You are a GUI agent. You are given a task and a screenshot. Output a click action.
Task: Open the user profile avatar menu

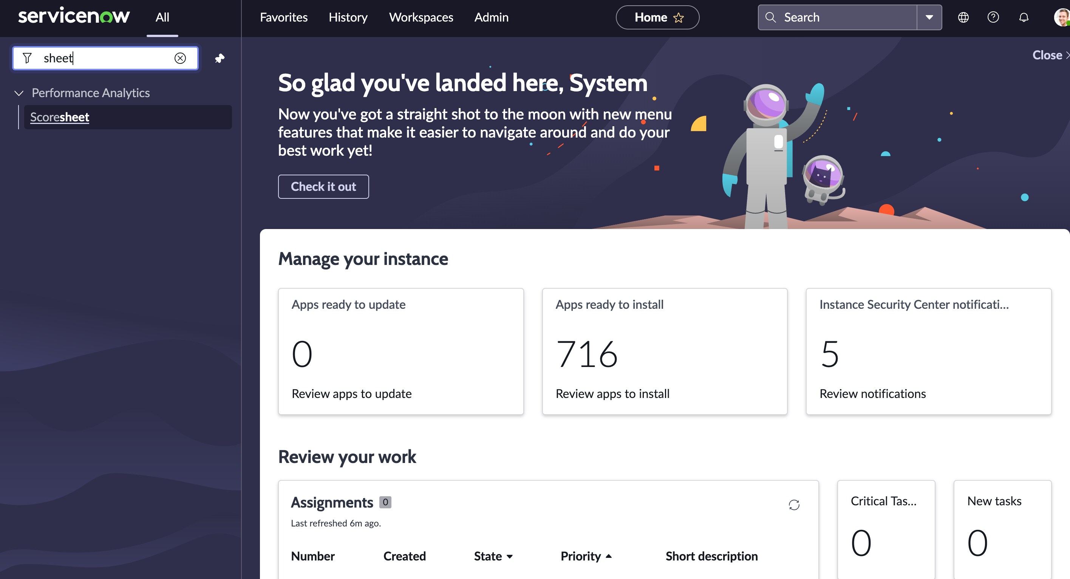[x=1062, y=17]
